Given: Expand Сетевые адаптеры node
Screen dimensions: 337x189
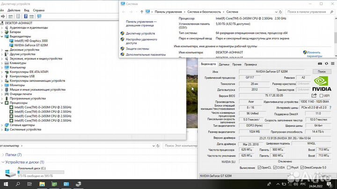Looking at the screenshot, I should click(2, 125).
